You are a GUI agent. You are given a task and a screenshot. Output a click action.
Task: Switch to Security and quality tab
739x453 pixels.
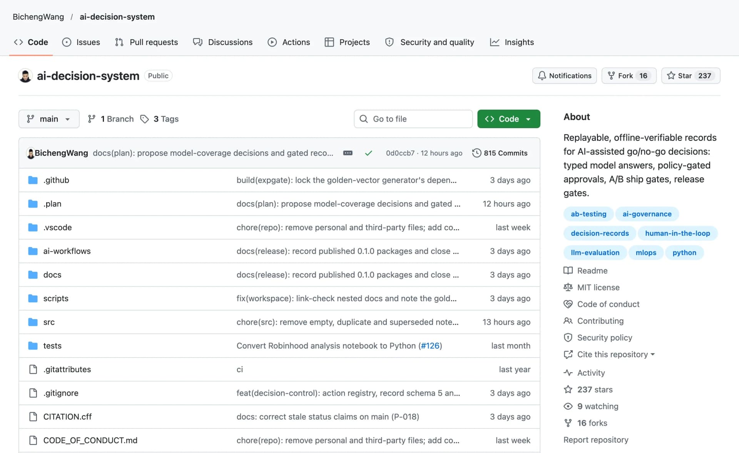pyautogui.click(x=430, y=42)
